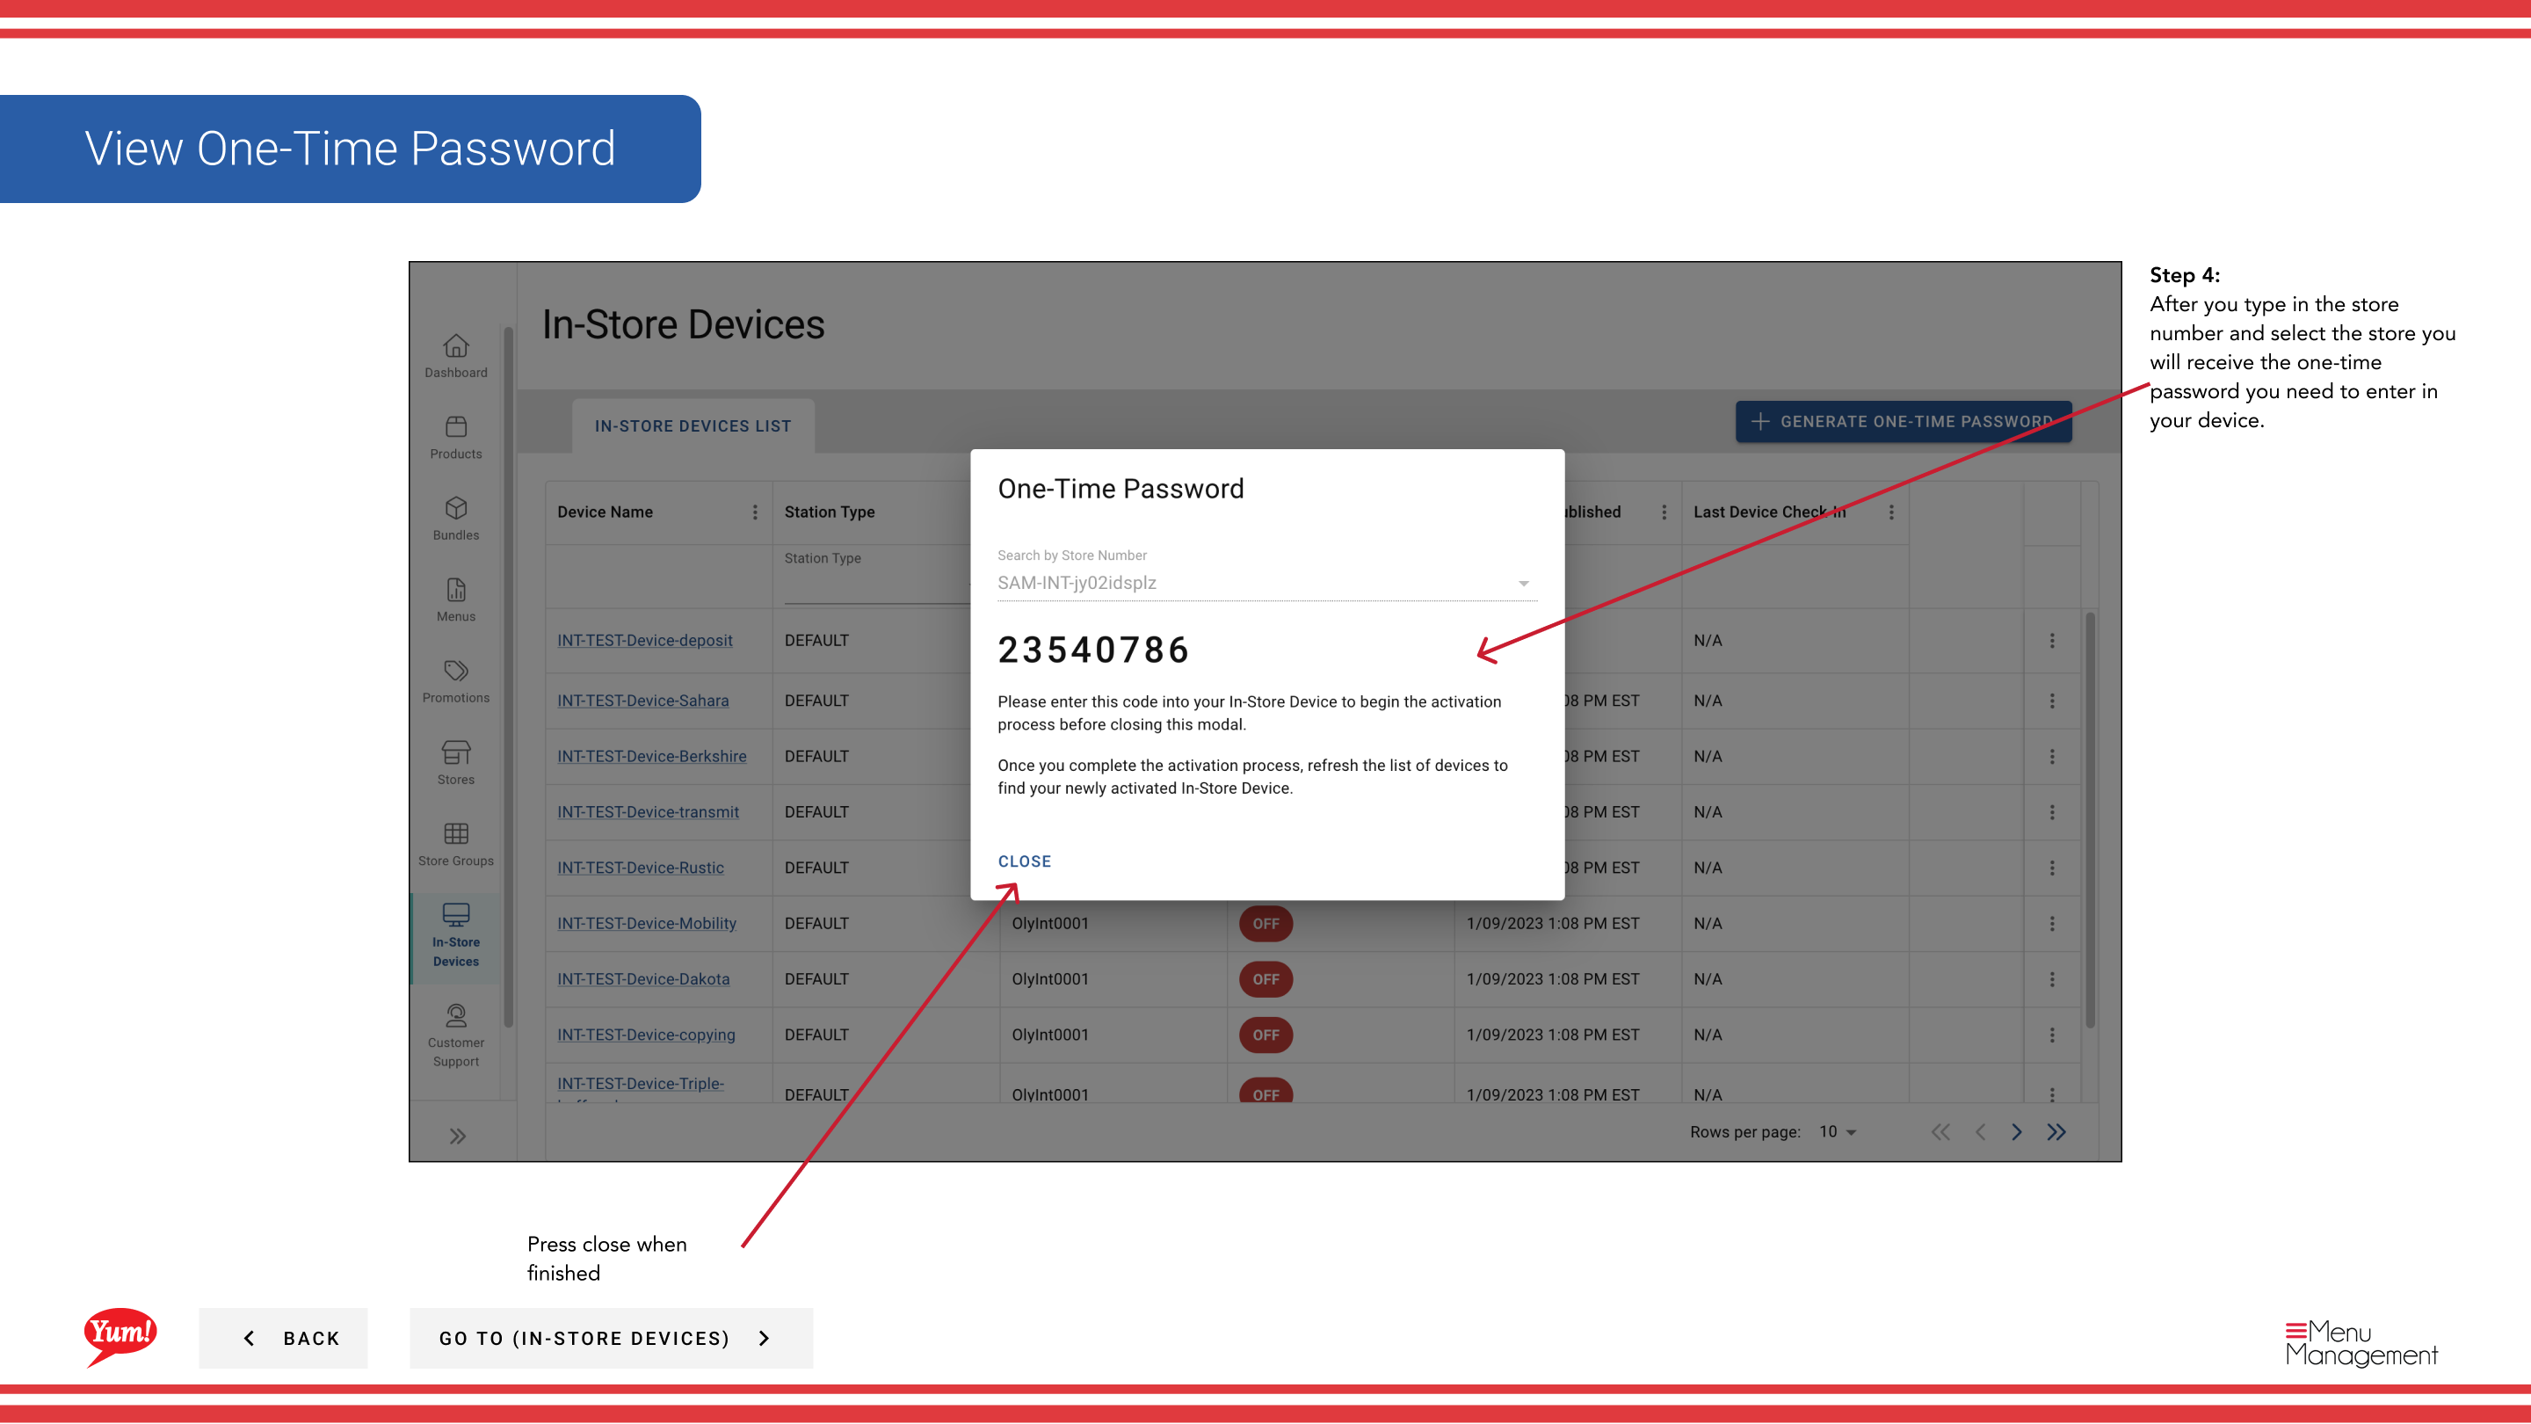The image size is (2531, 1424).
Task: Toggle the OFF switch for INT-TEST-Device-Mobility
Action: pyautogui.click(x=1265, y=924)
